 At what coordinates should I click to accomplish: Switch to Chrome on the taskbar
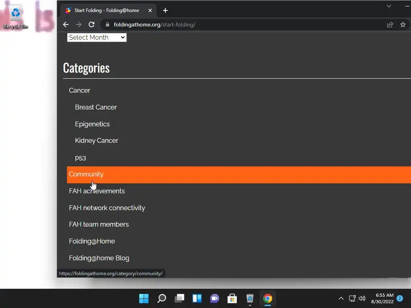click(x=268, y=298)
